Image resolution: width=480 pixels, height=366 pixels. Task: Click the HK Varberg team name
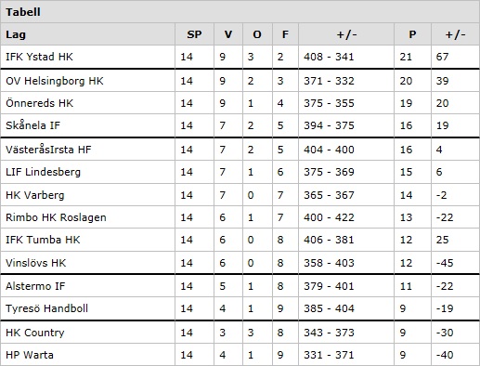tap(35, 195)
